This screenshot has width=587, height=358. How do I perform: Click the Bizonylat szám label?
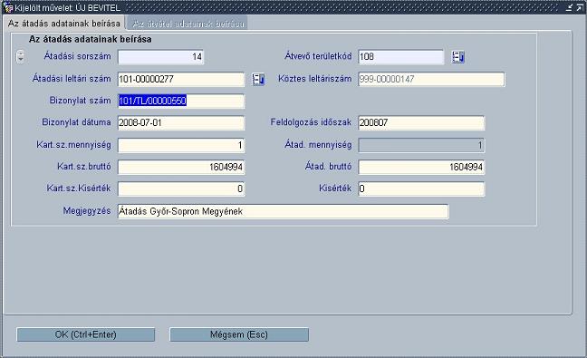[x=80, y=101]
